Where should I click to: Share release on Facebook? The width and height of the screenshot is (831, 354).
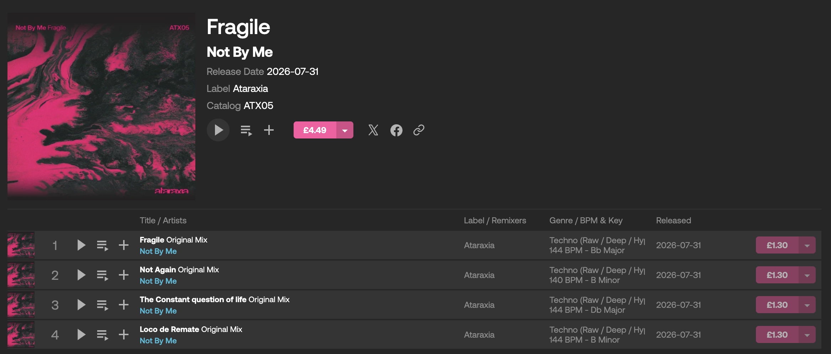coord(396,130)
